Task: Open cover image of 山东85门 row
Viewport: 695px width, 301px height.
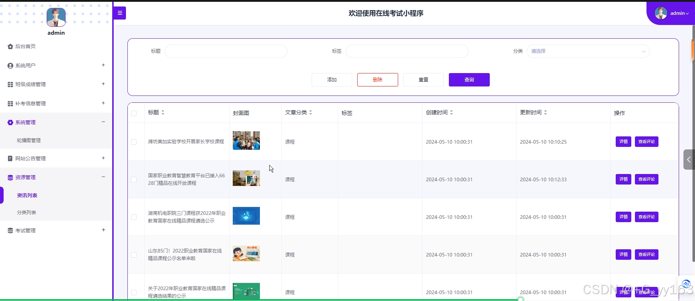Action: coord(246,254)
